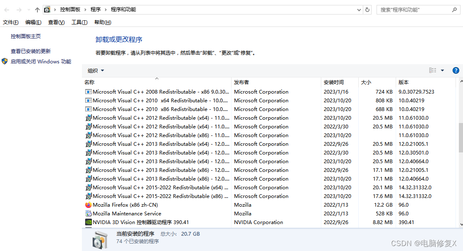Refresh the Programs and Features list
This screenshot has width=463, height=251.
pyautogui.click(x=367, y=10)
